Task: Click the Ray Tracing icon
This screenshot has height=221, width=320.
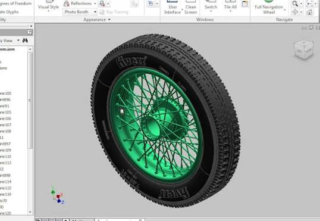Action: pos(102,12)
